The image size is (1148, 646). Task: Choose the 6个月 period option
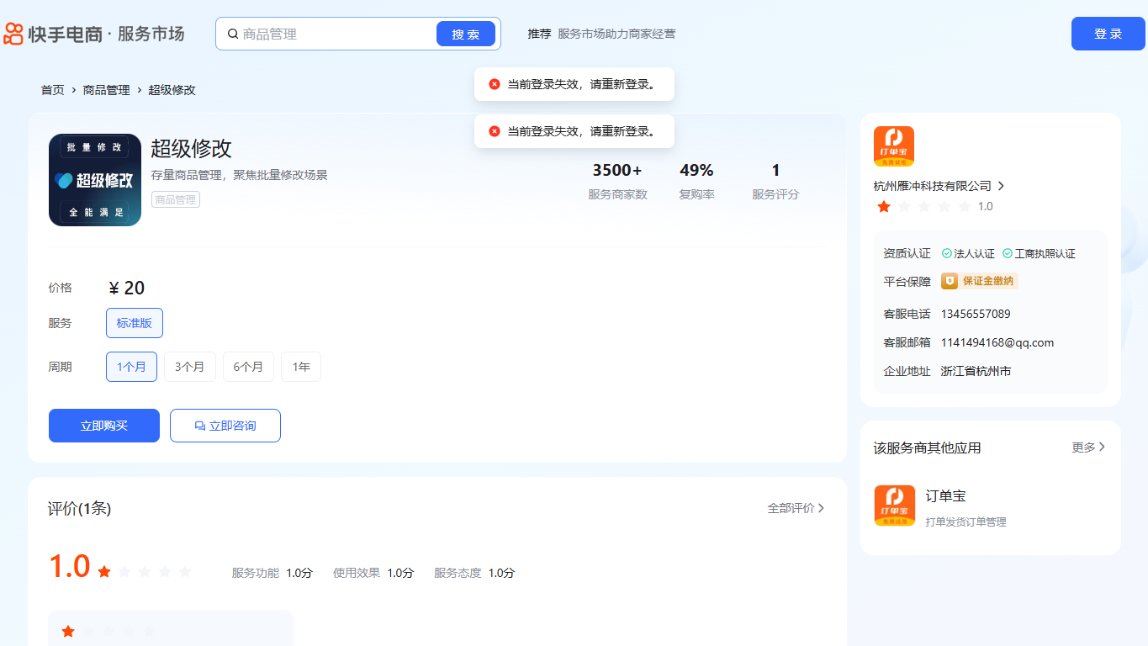[248, 367]
